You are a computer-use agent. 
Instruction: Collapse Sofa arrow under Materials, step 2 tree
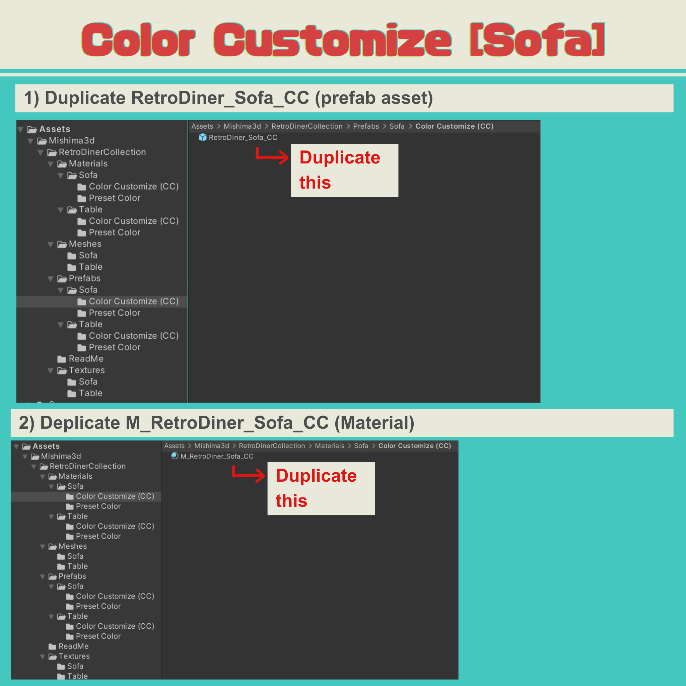(x=51, y=486)
